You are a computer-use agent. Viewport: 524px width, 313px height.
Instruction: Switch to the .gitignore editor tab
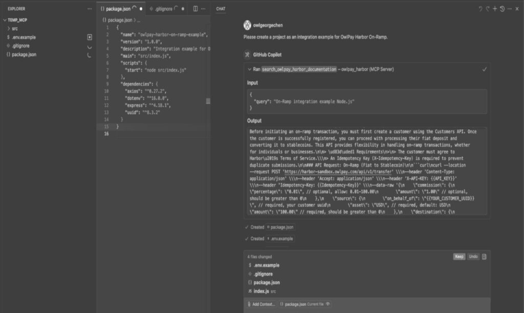point(163,9)
